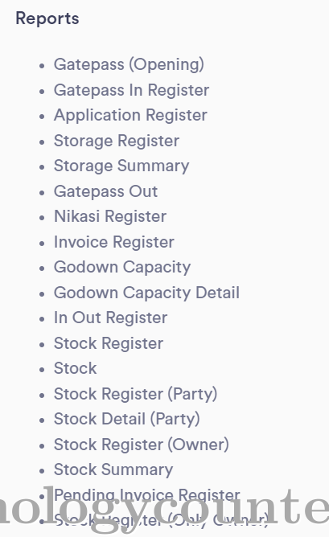This screenshot has width=329, height=537.
Task: Click the Stock report item
Action: (75, 368)
